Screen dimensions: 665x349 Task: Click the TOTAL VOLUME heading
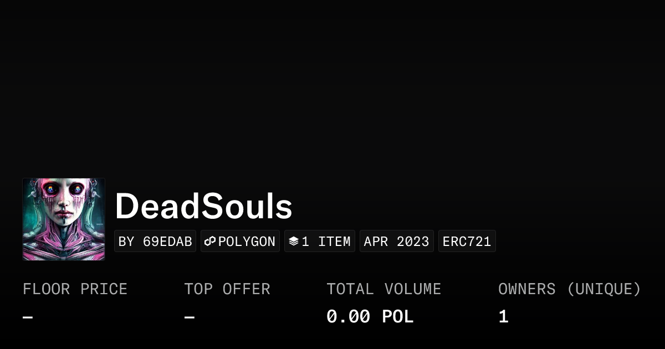pyautogui.click(x=384, y=289)
